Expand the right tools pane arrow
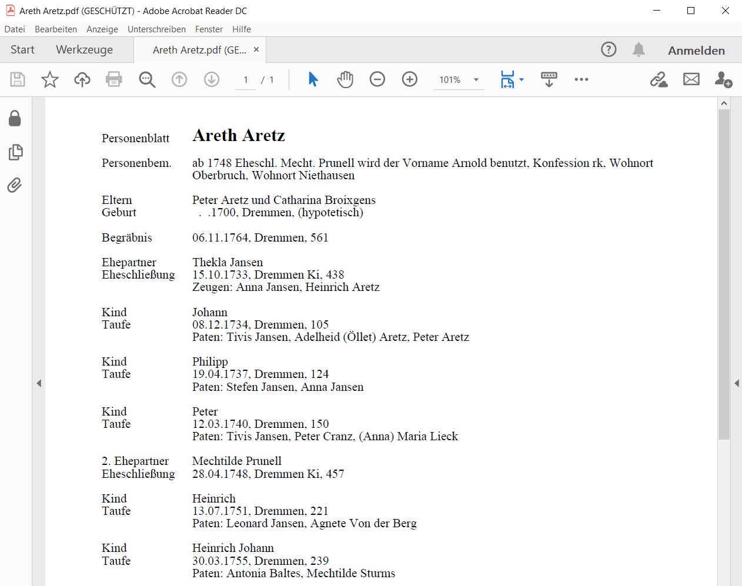The image size is (742, 586). coord(736,383)
